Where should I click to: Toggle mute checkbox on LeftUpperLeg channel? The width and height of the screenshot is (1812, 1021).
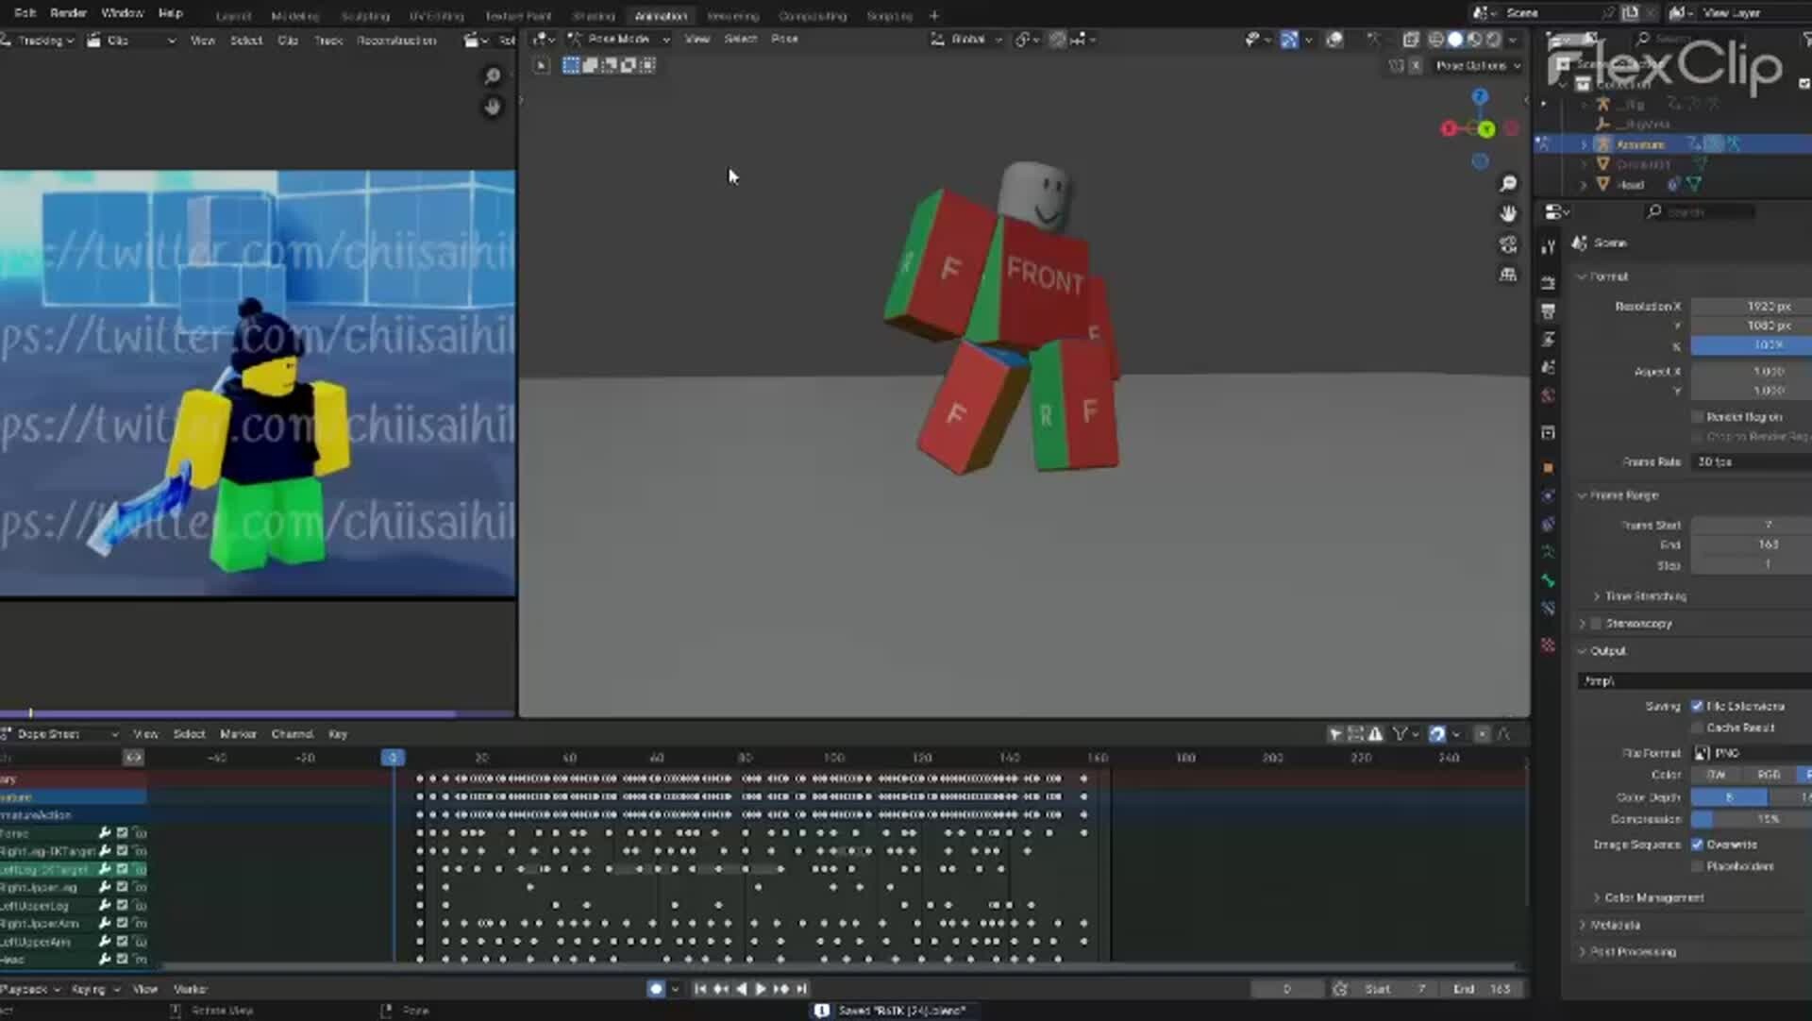click(x=122, y=905)
